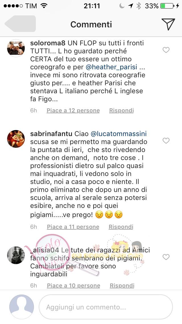The width and height of the screenshot is (182, 324).
Task: Reply to _alisia04's comment via Rispondi
Action: pyautogui.click(x=122, y=285)
